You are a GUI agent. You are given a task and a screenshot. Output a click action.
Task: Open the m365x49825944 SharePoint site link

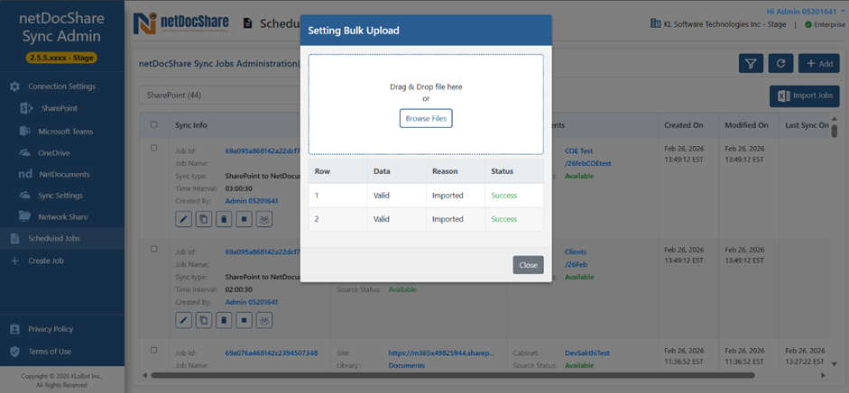442,353
